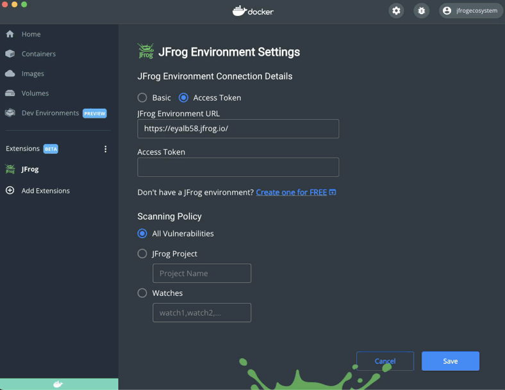The width and height of the screenshot is (505, 390).
Task: Click the Images cloud icon
Action: click(10, 74)
